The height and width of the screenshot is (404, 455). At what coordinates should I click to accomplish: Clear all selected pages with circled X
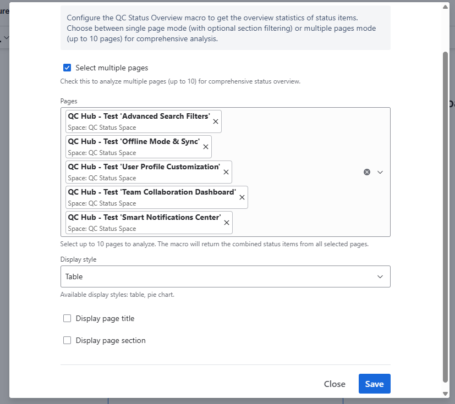pyautogui.click(x=367, y=172)
